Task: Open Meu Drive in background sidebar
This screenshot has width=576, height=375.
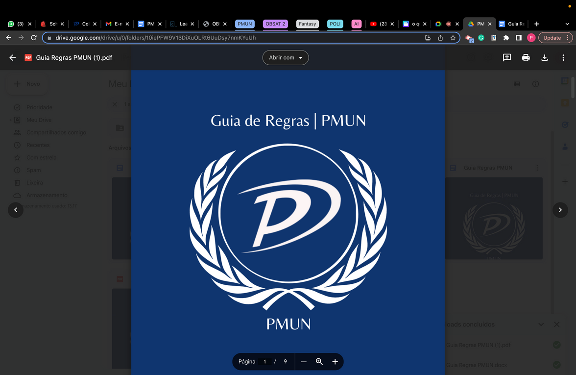Action: tap(39, 120)
